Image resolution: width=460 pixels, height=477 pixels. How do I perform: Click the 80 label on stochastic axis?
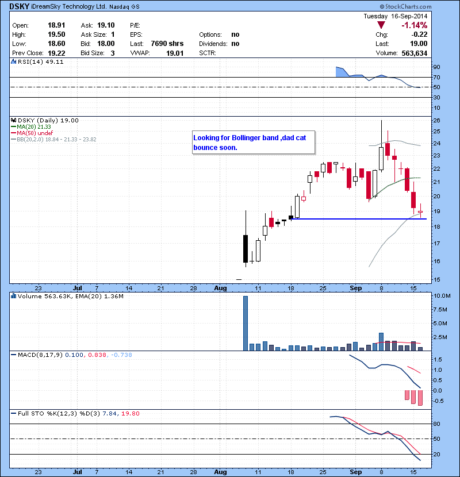pos(436,424)
